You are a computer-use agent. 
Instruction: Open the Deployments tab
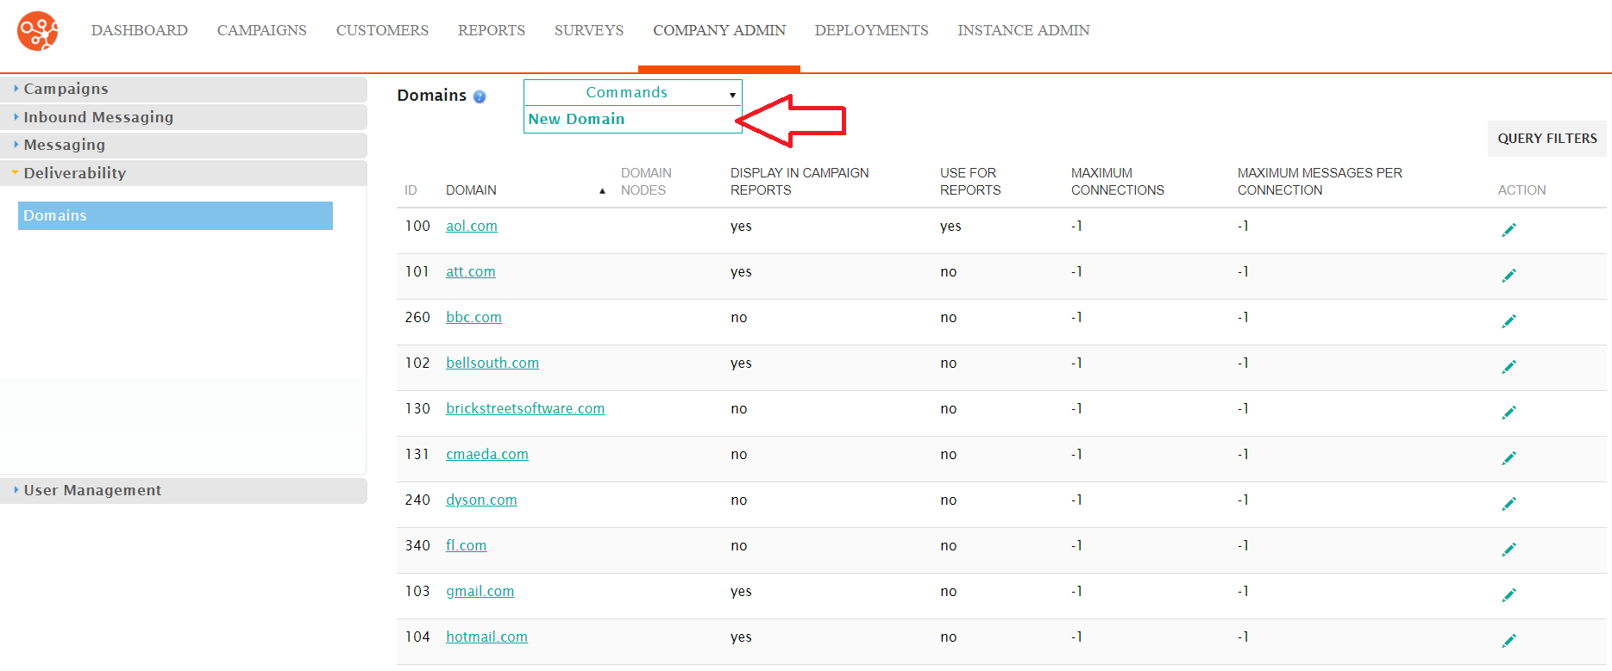pos(871,30)
